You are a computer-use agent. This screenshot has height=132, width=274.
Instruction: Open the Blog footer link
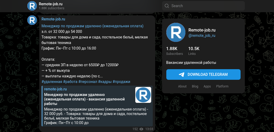click(x=195, y=86)
